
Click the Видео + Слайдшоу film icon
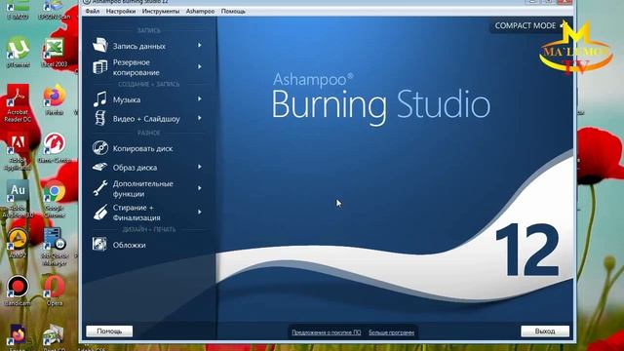tap(99, 118)
